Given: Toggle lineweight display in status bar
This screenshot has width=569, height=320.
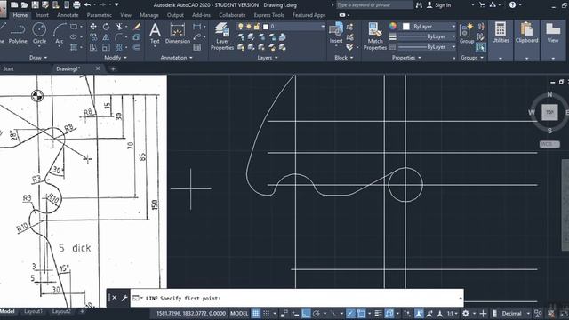Looking at the screenshot, I should click(x=378, y=314).
